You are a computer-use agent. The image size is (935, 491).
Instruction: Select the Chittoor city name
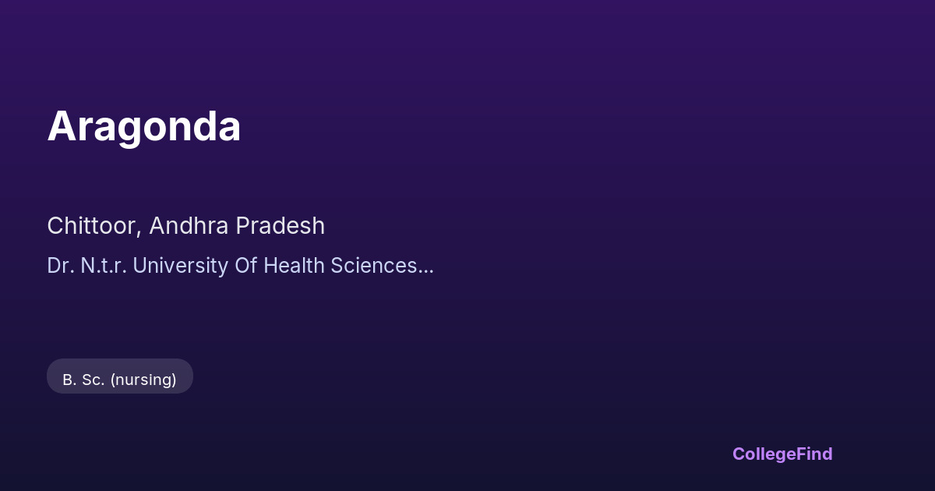pyautogui.click(x=93, y=226)
